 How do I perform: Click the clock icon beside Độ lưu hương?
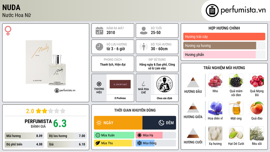pyautogui.click(x=99, y=47)
